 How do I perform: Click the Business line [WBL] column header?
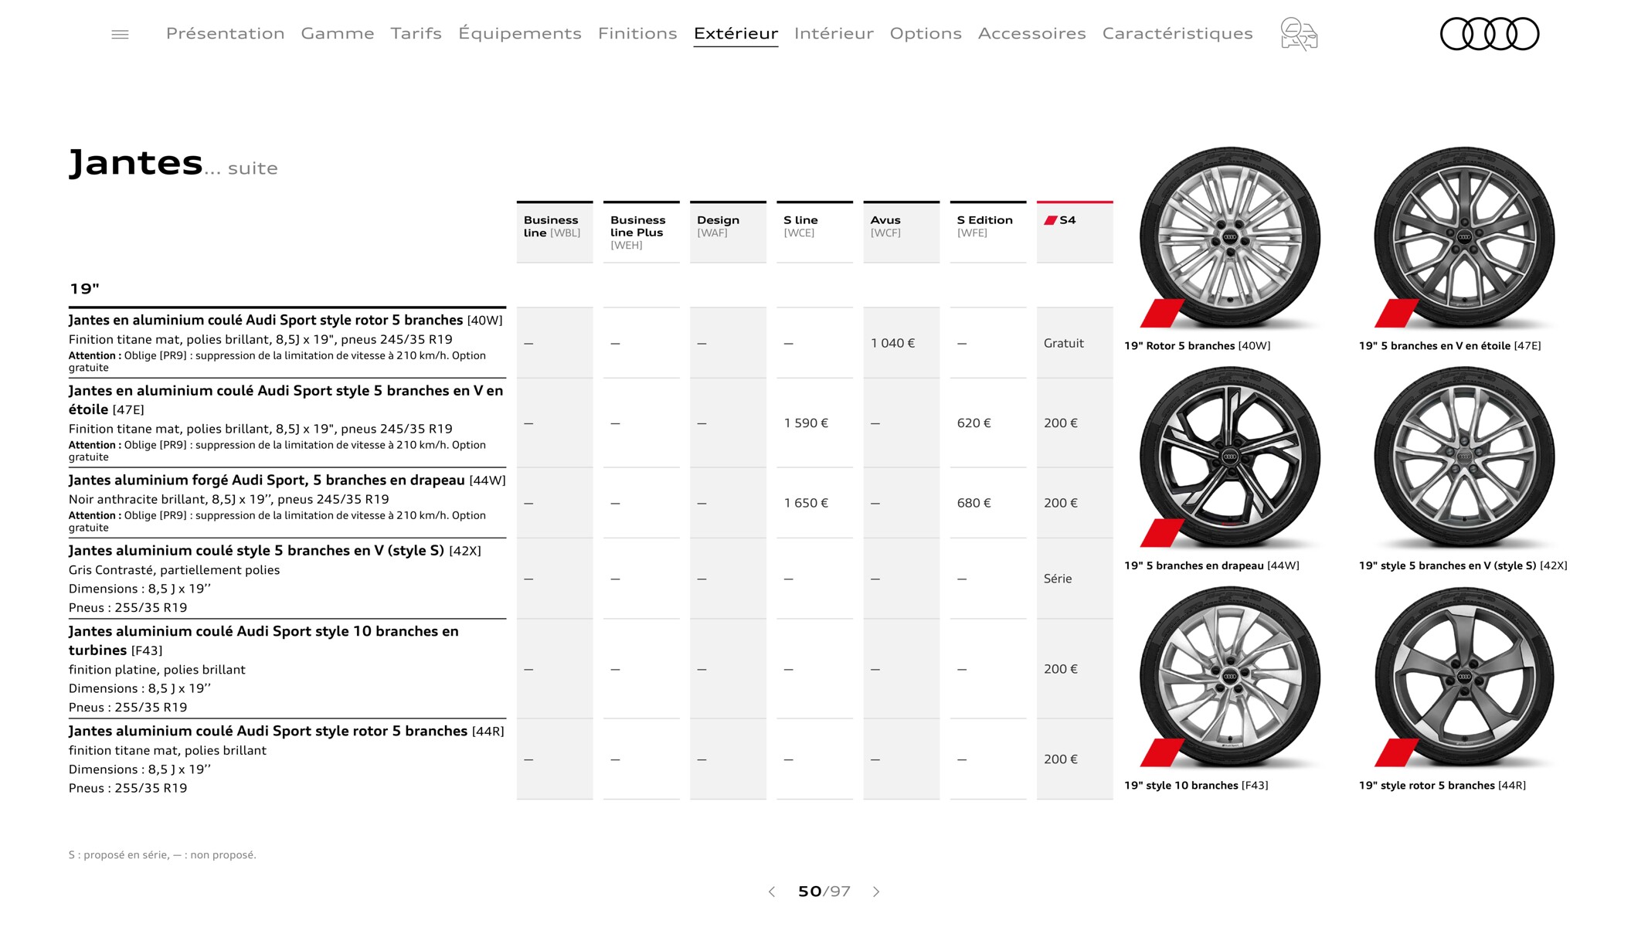[555, 232]
